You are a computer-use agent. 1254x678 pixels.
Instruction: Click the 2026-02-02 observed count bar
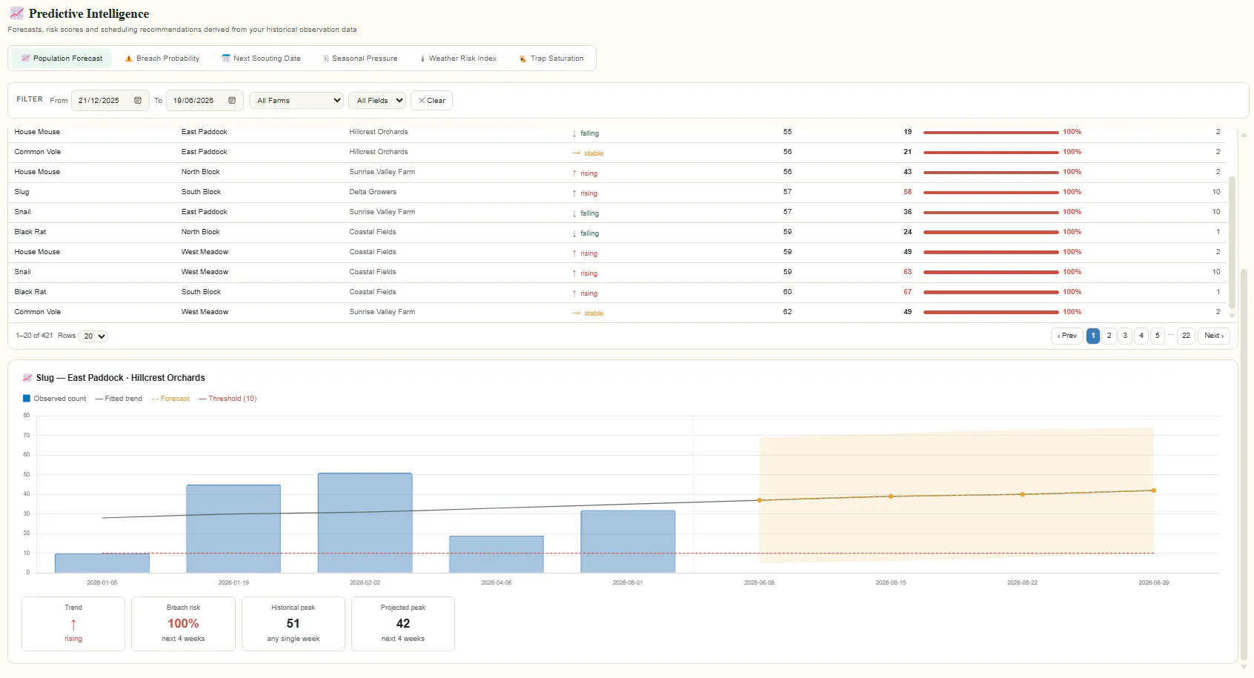tap(365, 522)
